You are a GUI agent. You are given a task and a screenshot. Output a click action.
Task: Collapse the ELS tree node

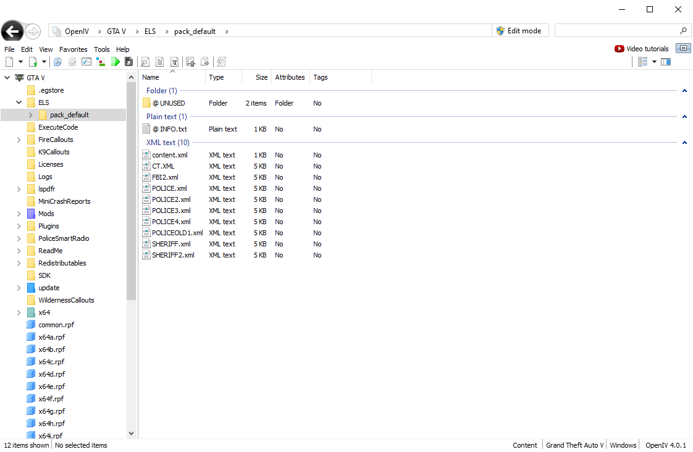point(19,103)
